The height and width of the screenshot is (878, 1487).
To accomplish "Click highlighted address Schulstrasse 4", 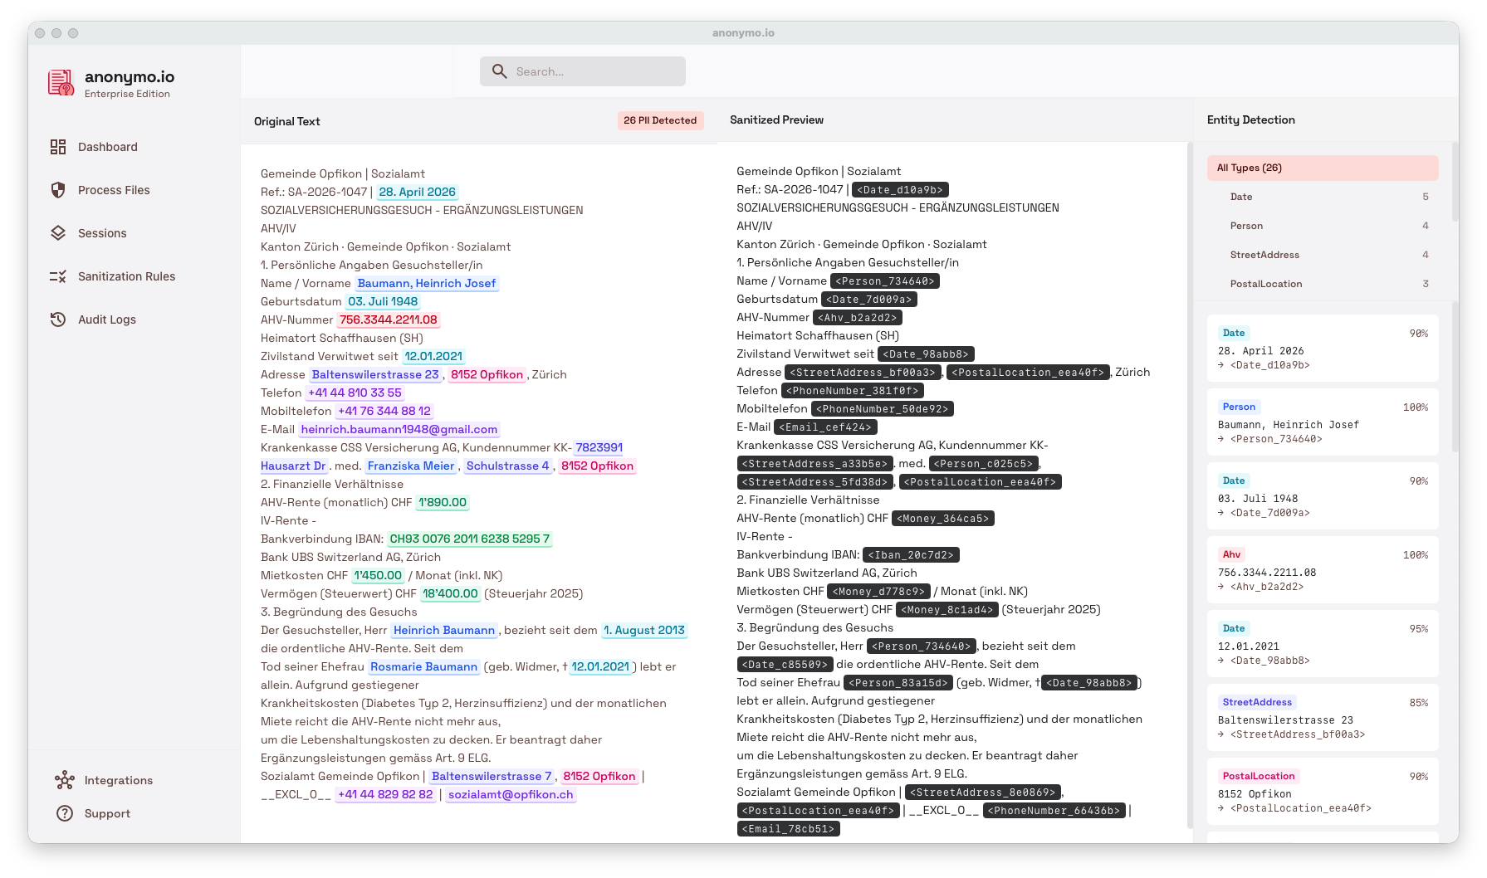I will (507, 466).
